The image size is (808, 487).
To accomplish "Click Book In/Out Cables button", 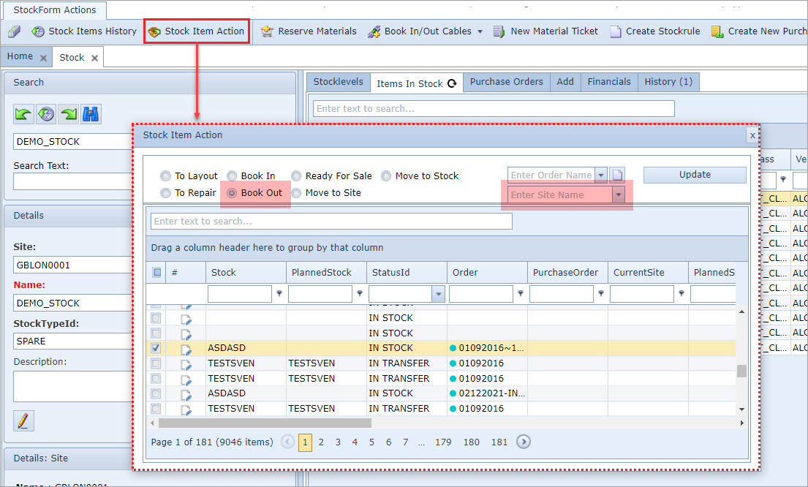I will 420,31.
